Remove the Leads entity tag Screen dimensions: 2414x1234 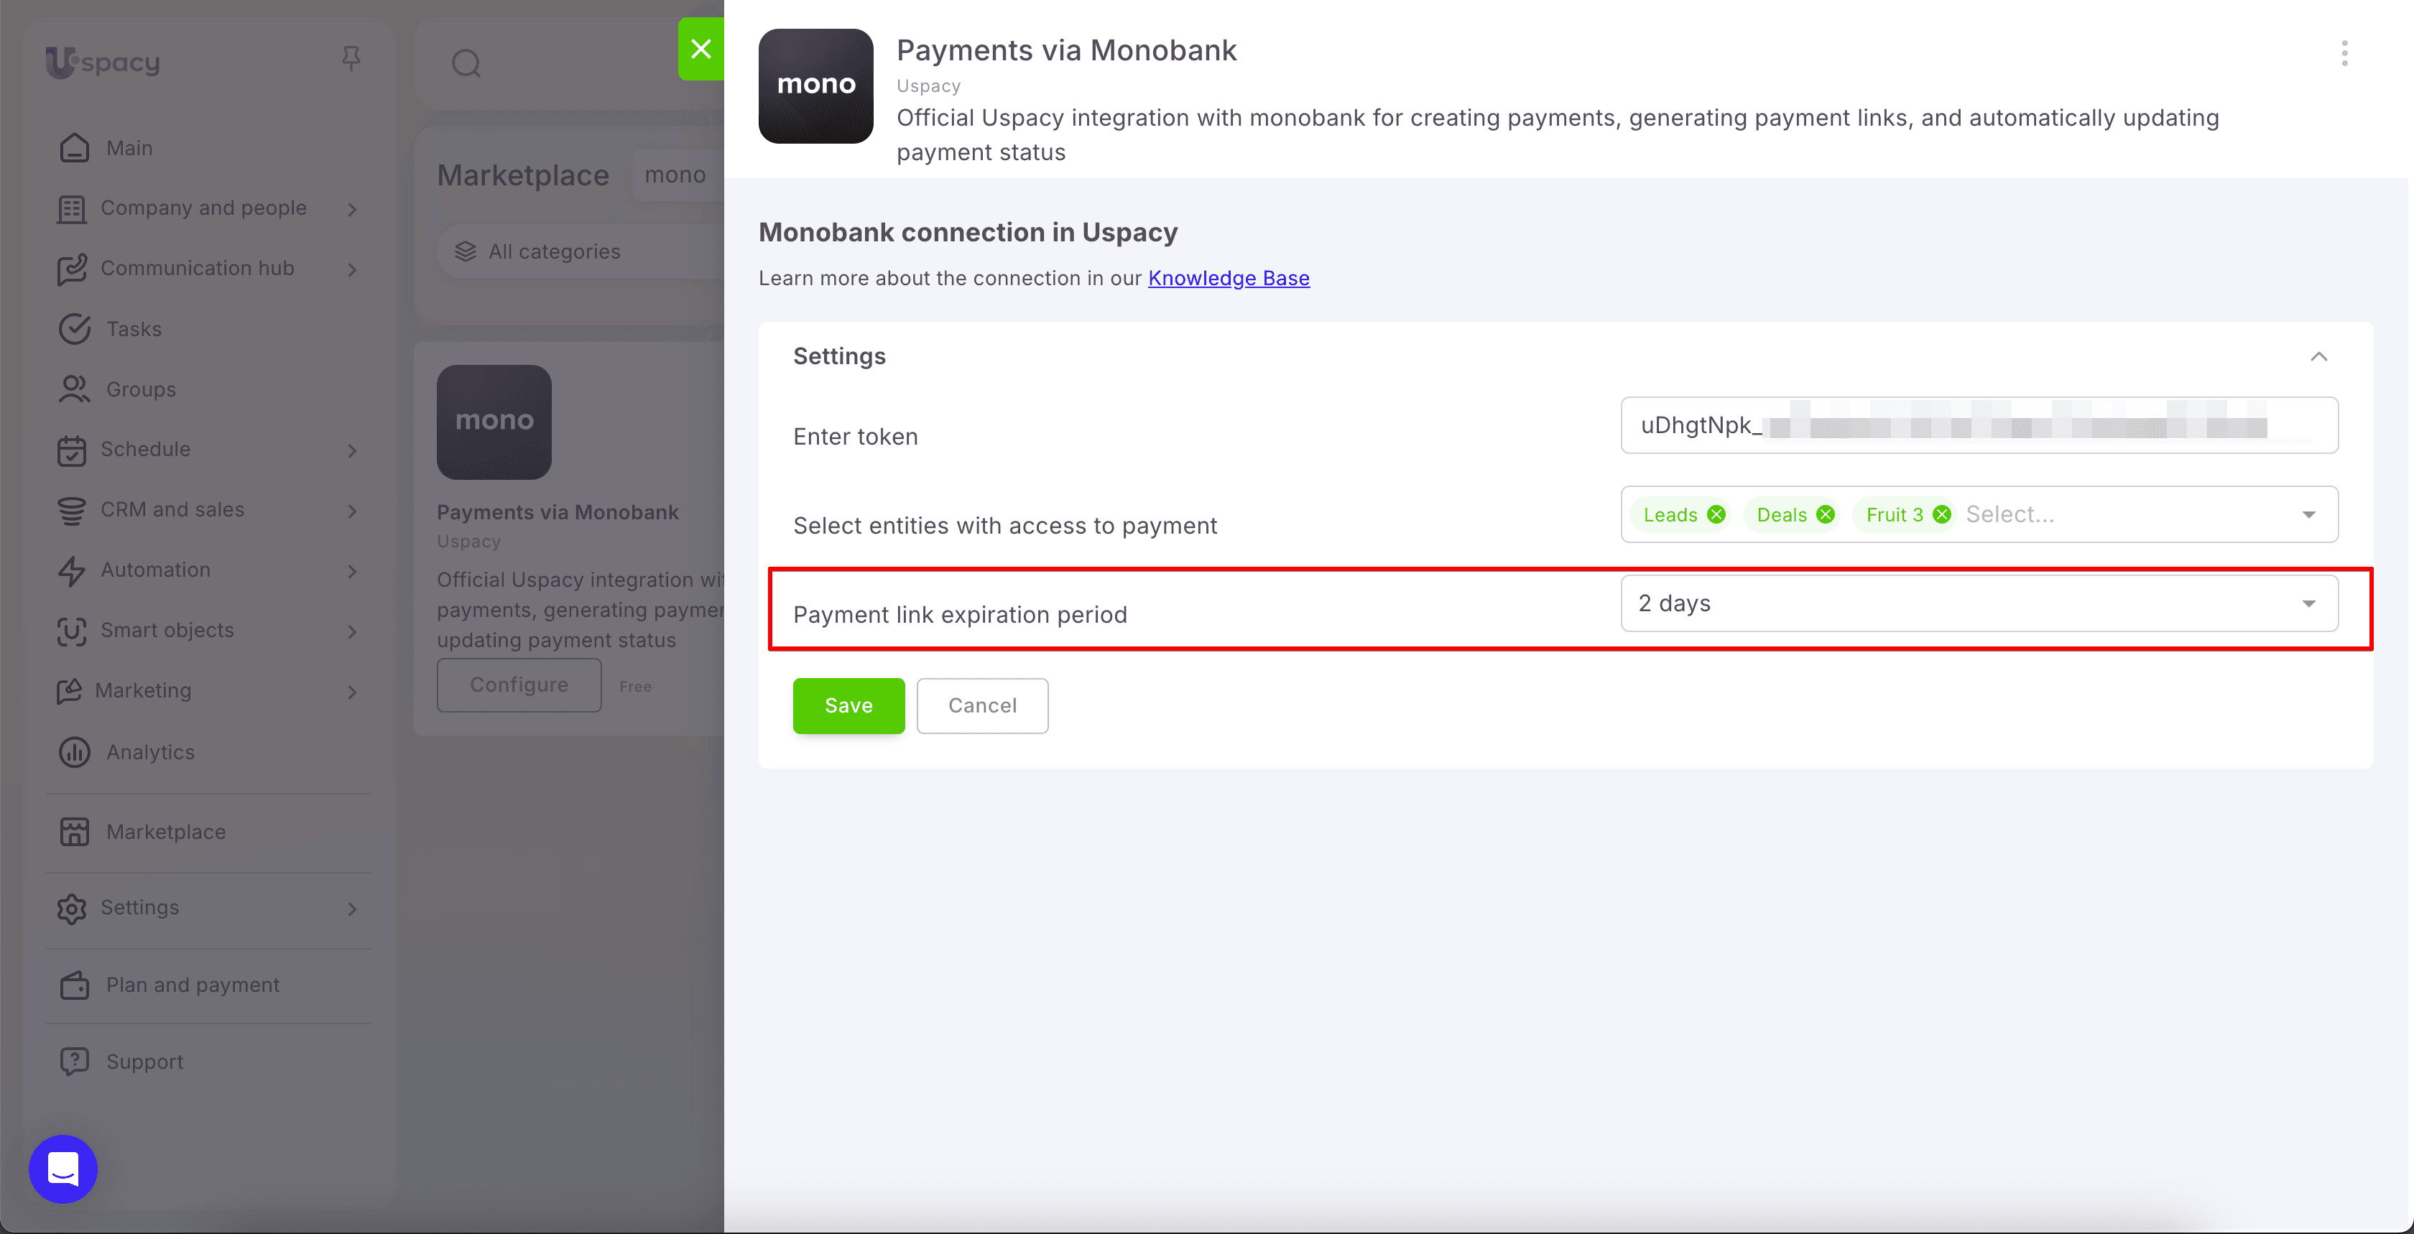point(1716,514)
